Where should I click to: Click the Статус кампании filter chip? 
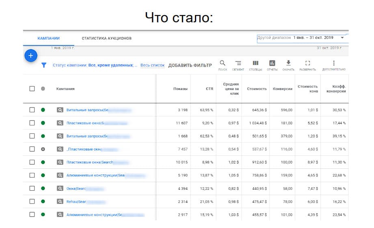95,65
